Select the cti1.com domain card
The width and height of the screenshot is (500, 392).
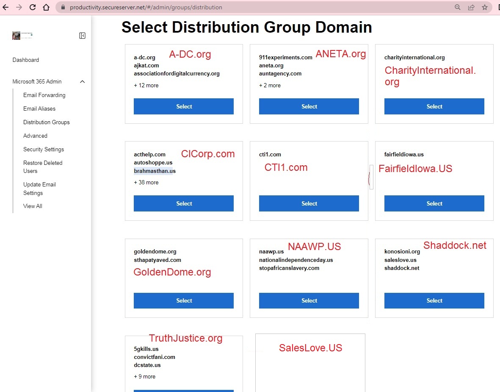[x=309, y=203]
